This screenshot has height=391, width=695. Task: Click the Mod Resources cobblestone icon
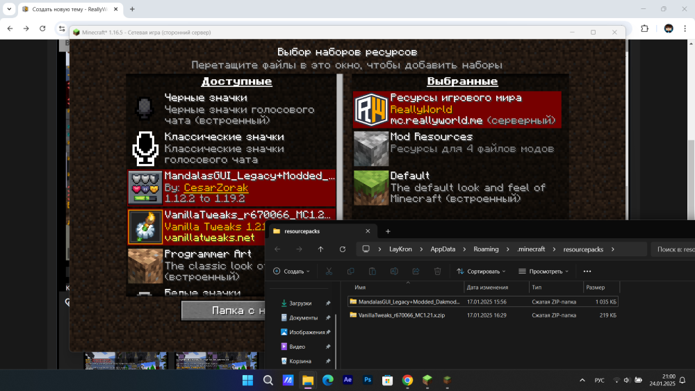point(371,149)
